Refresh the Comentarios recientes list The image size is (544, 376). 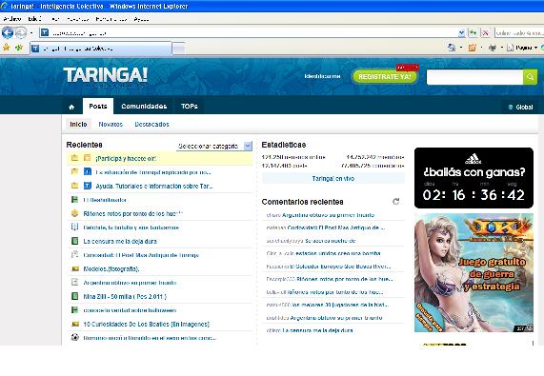[396, 202]
